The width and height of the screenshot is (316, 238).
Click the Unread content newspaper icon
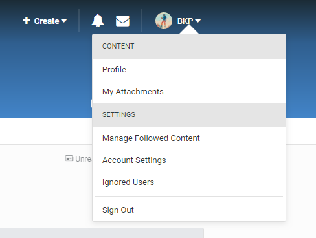pos(69,158)
